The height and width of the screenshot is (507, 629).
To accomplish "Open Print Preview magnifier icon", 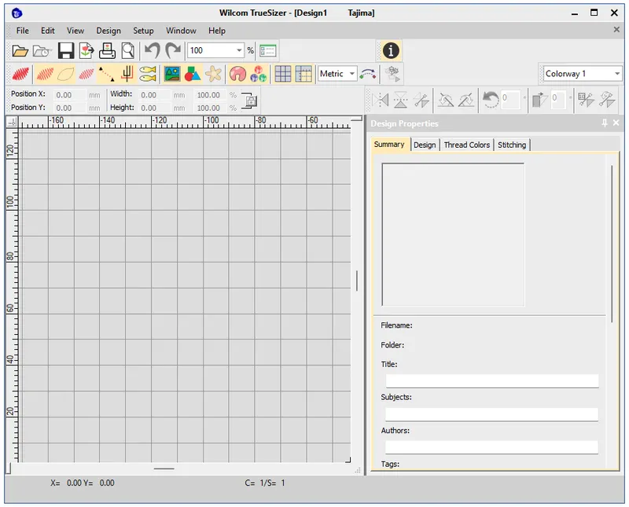I will coord(128,50).
